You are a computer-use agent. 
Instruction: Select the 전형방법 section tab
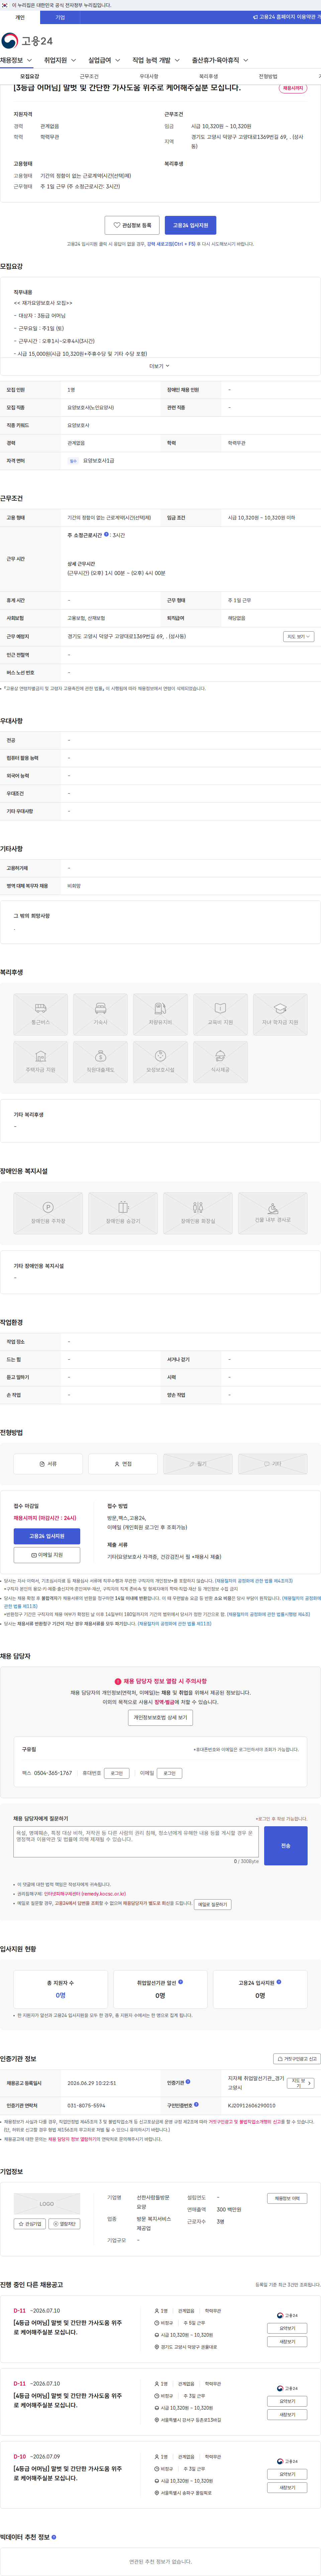point(268,76)
